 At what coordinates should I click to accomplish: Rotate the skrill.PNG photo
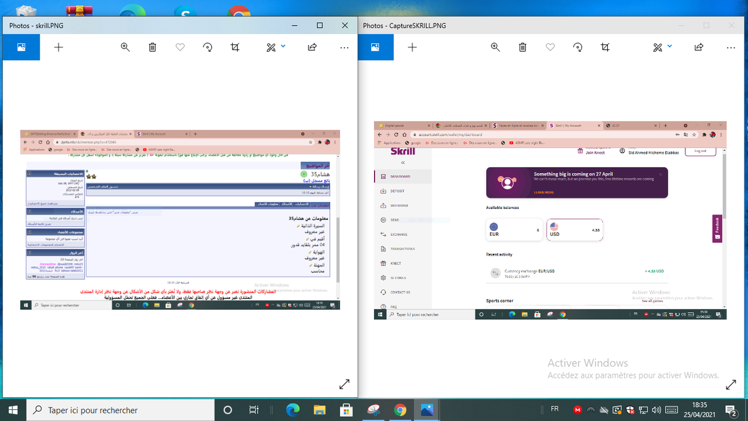tap(207, 47)
